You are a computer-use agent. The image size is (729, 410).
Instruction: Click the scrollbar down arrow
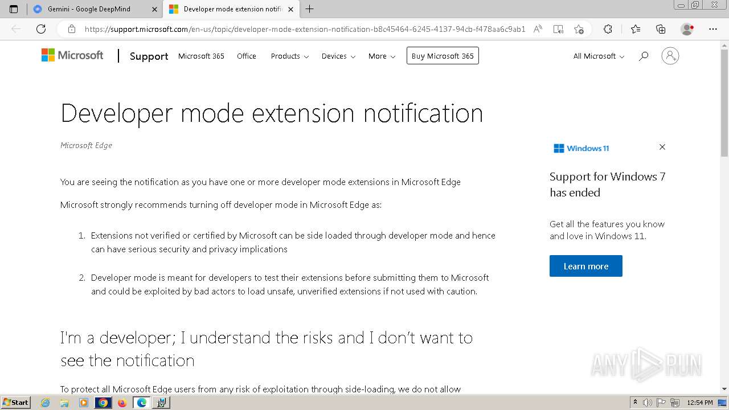[x=724, y=389]
